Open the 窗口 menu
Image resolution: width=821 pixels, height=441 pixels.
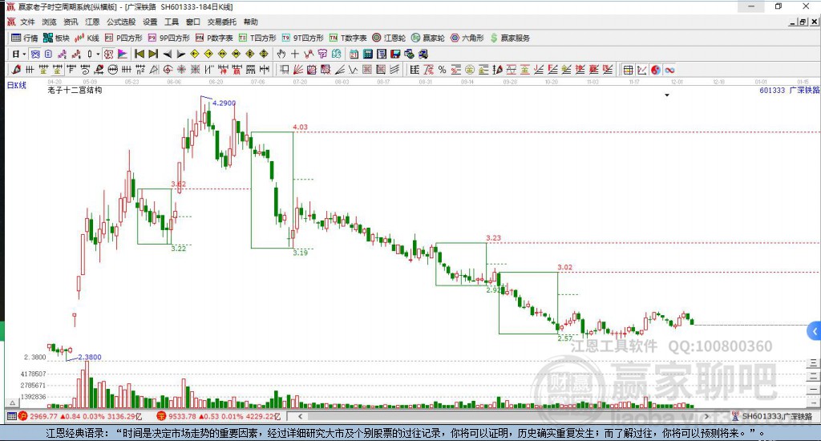point(192,22)
